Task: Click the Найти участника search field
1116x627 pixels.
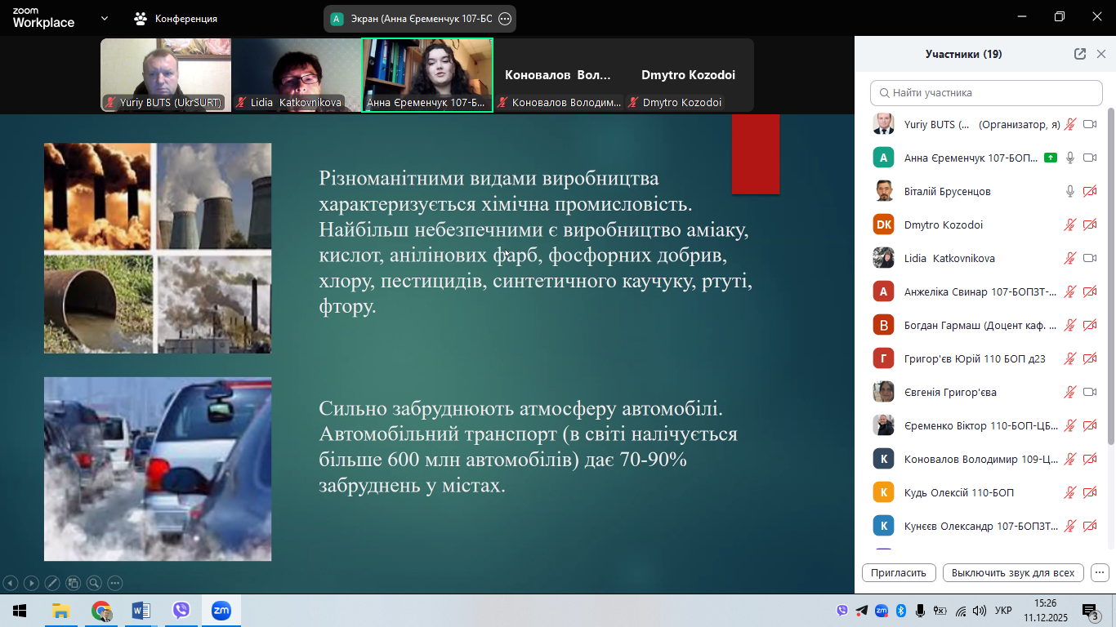Action: pyautogui.click(x=984, y=93)
